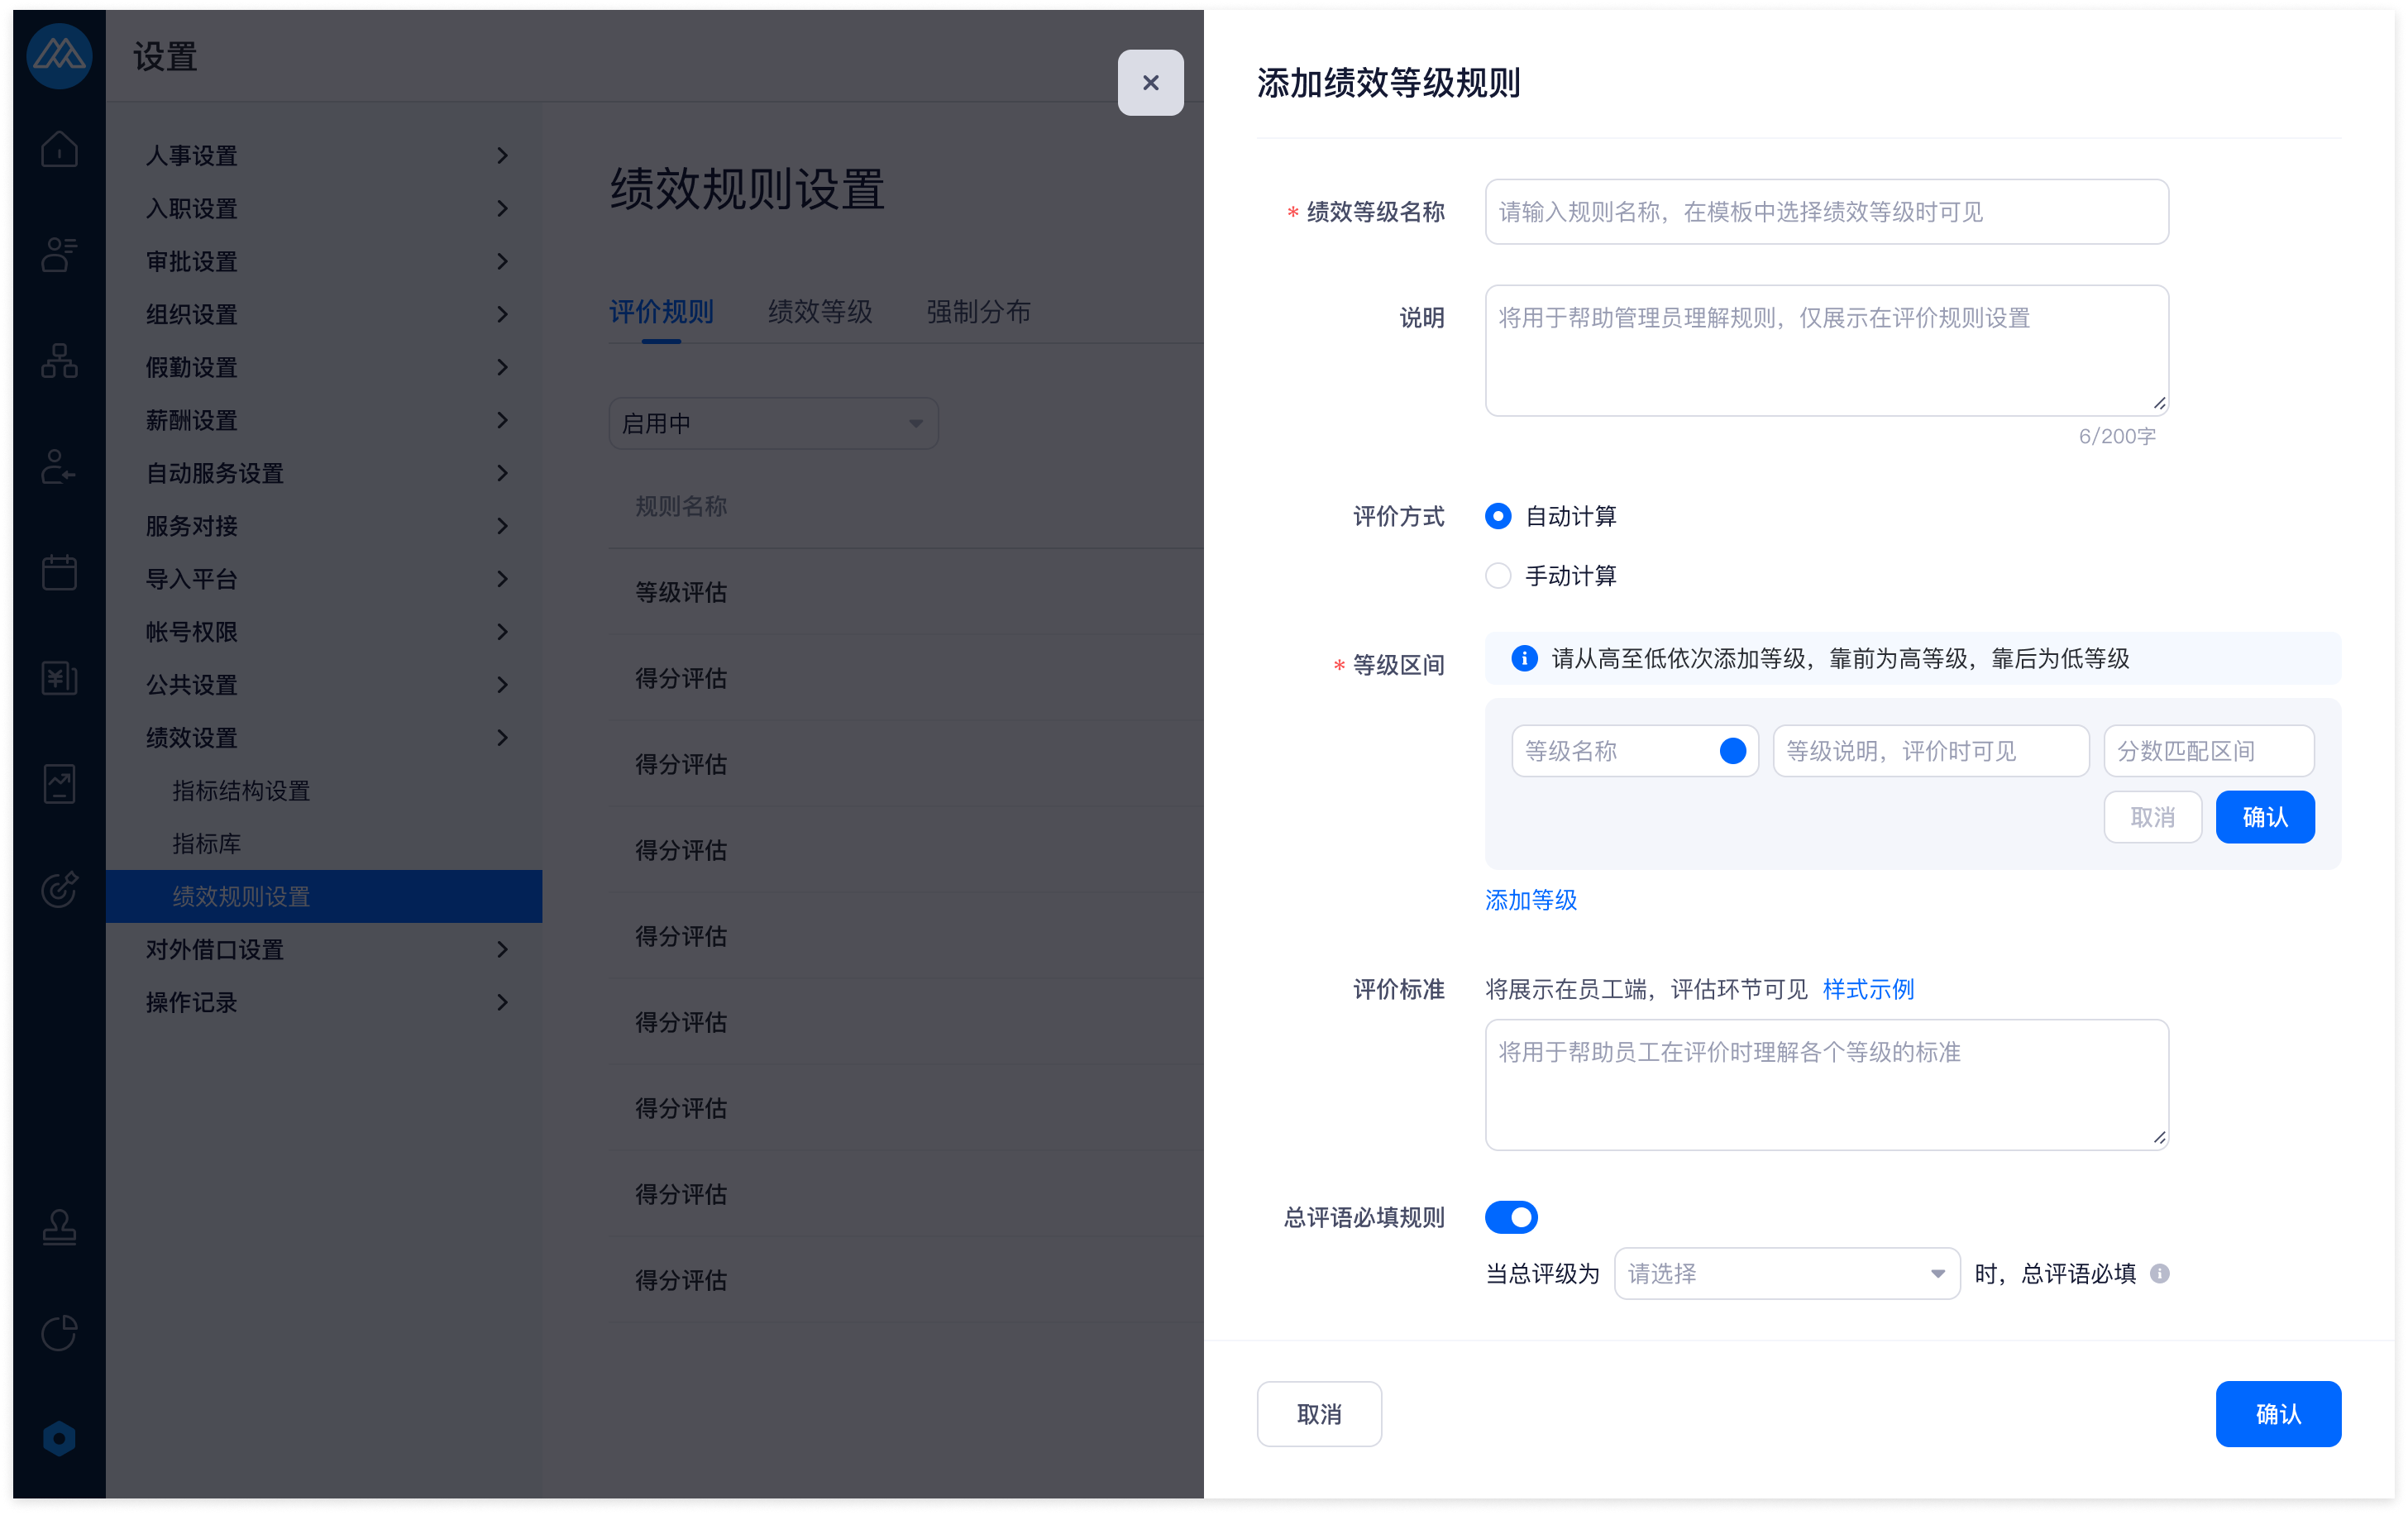Image resolution: width=2408 pixels, height=1515 pixels.
Task: Click the home icon in left sidebar
Action: (x=59, y=150)
